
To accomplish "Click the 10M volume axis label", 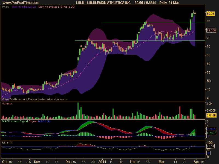I will pyautogui.click(x=209, y=104).
